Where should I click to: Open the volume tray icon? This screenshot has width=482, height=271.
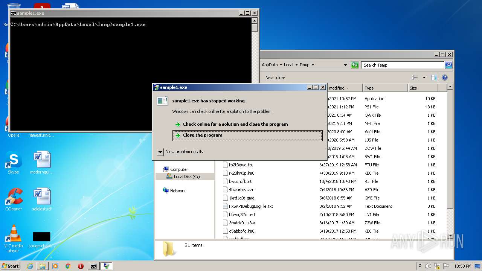[x=429, y=266]
